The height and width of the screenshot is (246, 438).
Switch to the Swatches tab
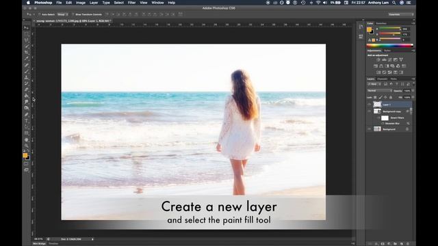coord(381,23)
